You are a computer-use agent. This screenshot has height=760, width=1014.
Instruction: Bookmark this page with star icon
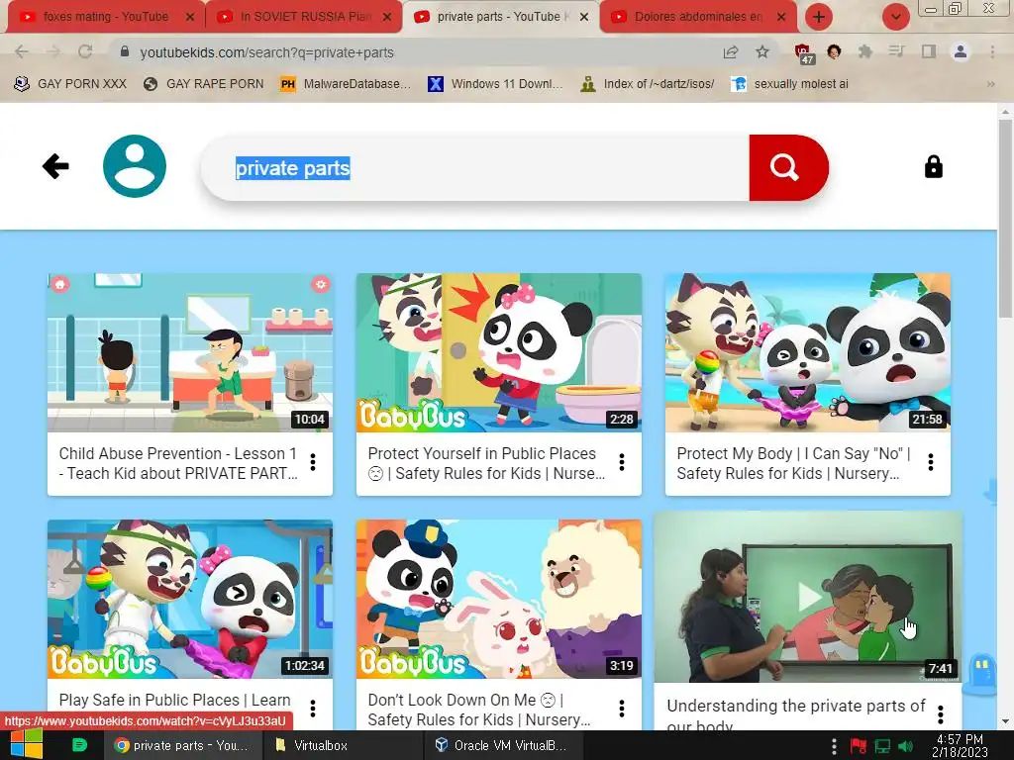pyautogui.click(x=762, y=51)
